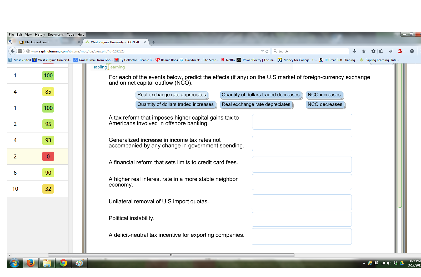This screenshot has width=421, height=277.
Task: Click the Search box in the toolbar
Action: pos(310,51)
